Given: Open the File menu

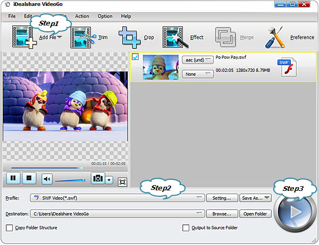Looking at the screenshot, I should [x=12, y=16].
